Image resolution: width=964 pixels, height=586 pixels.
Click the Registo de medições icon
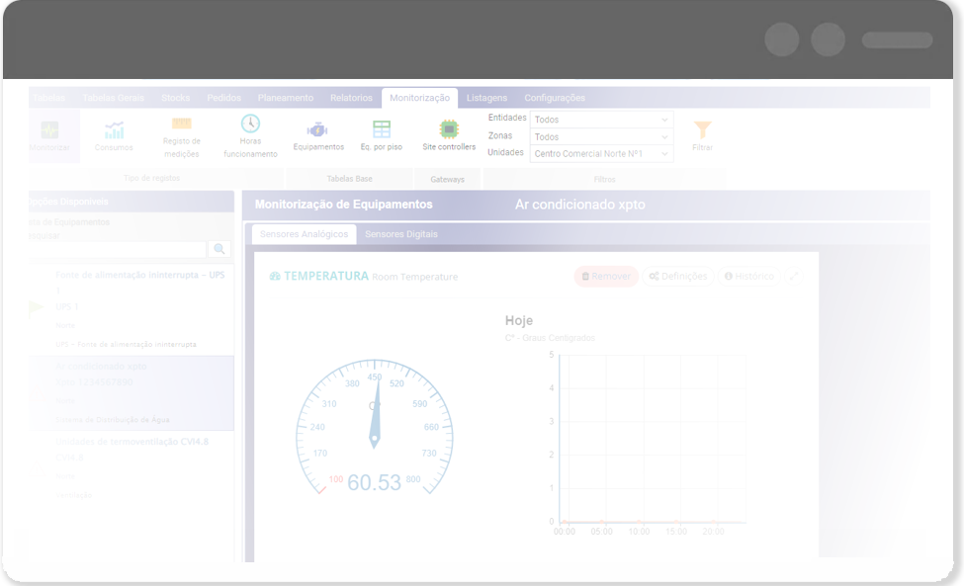[x=181, y=125]
